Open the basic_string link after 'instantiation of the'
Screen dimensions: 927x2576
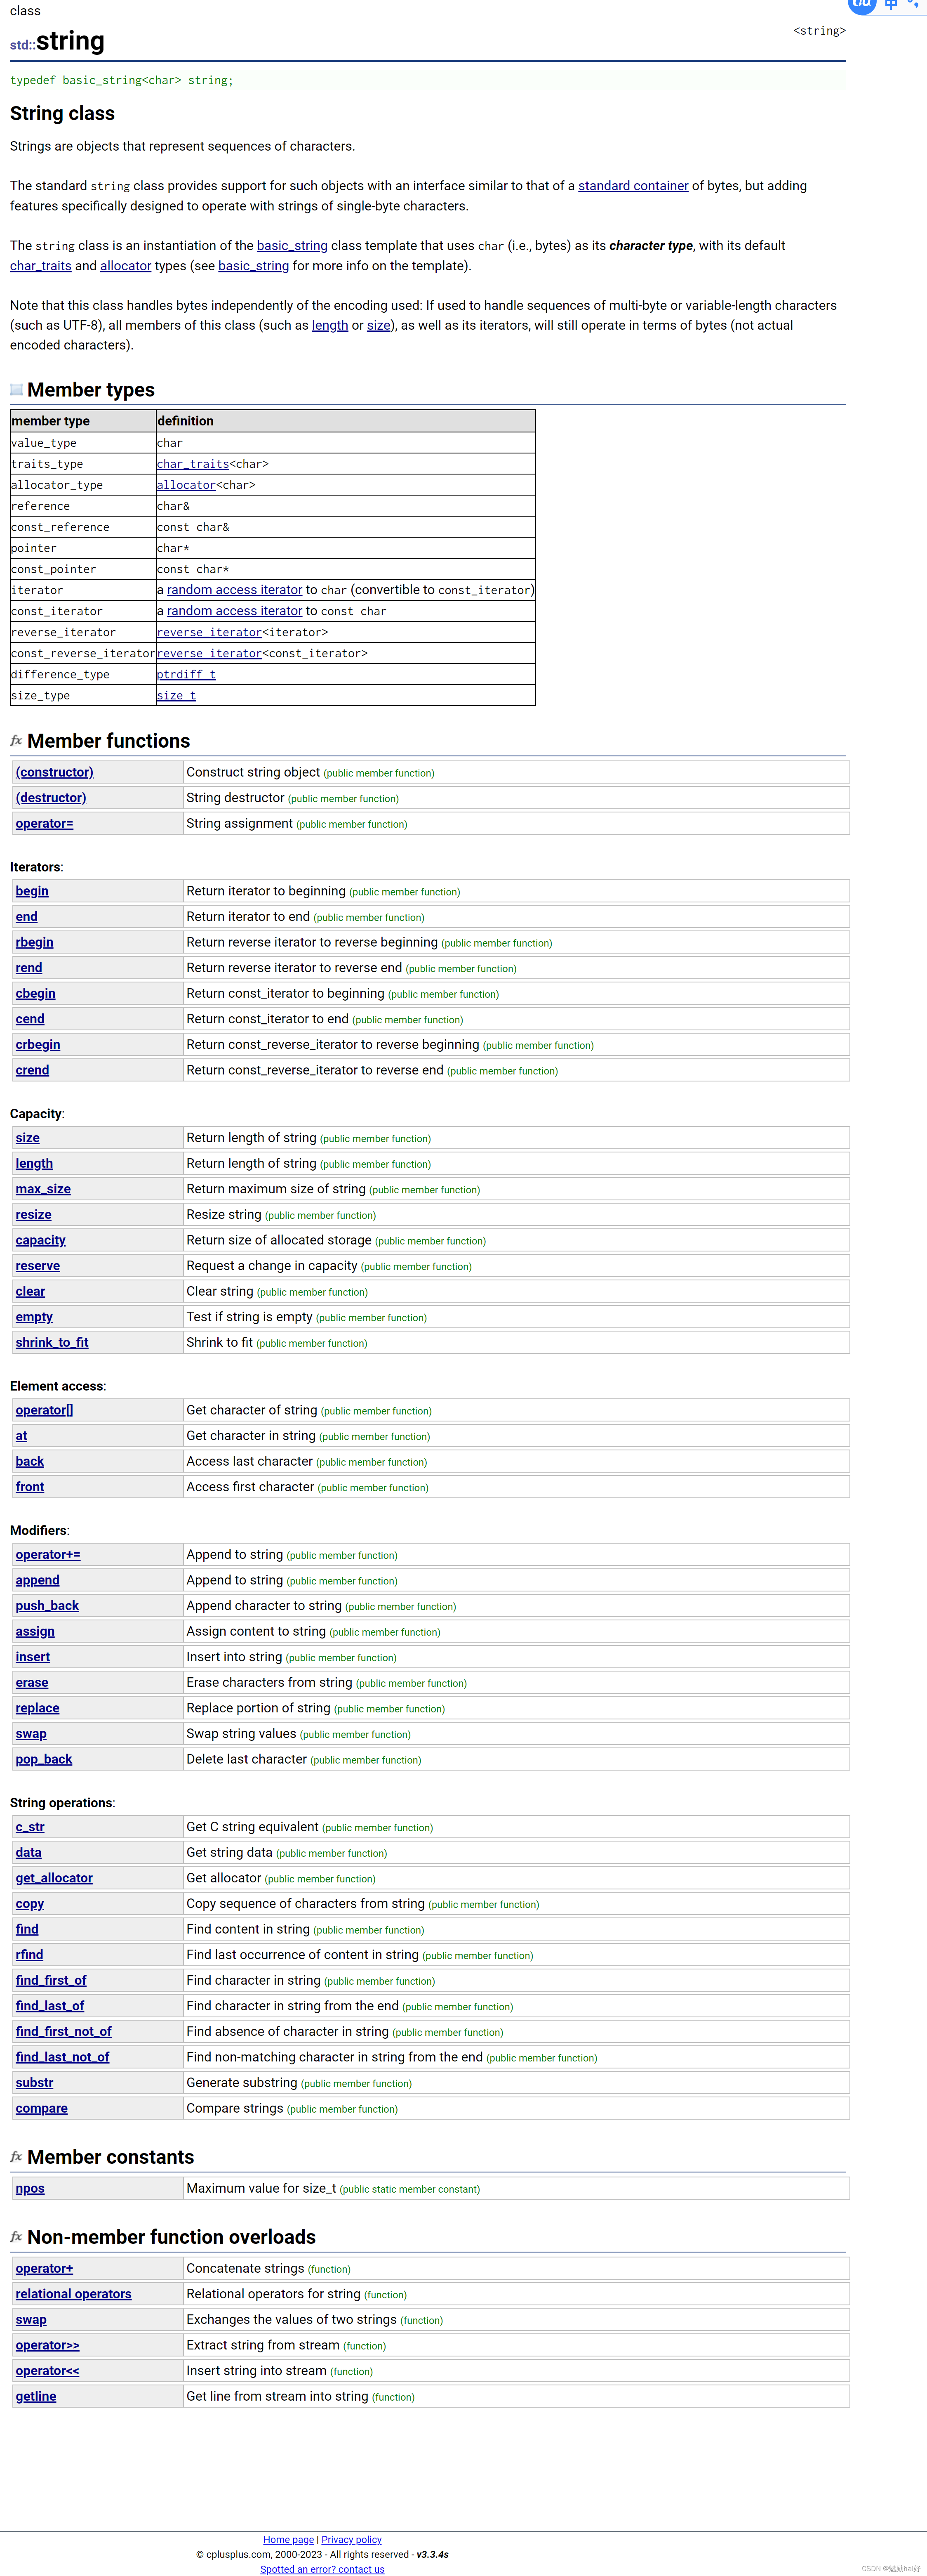click(292, 246)
